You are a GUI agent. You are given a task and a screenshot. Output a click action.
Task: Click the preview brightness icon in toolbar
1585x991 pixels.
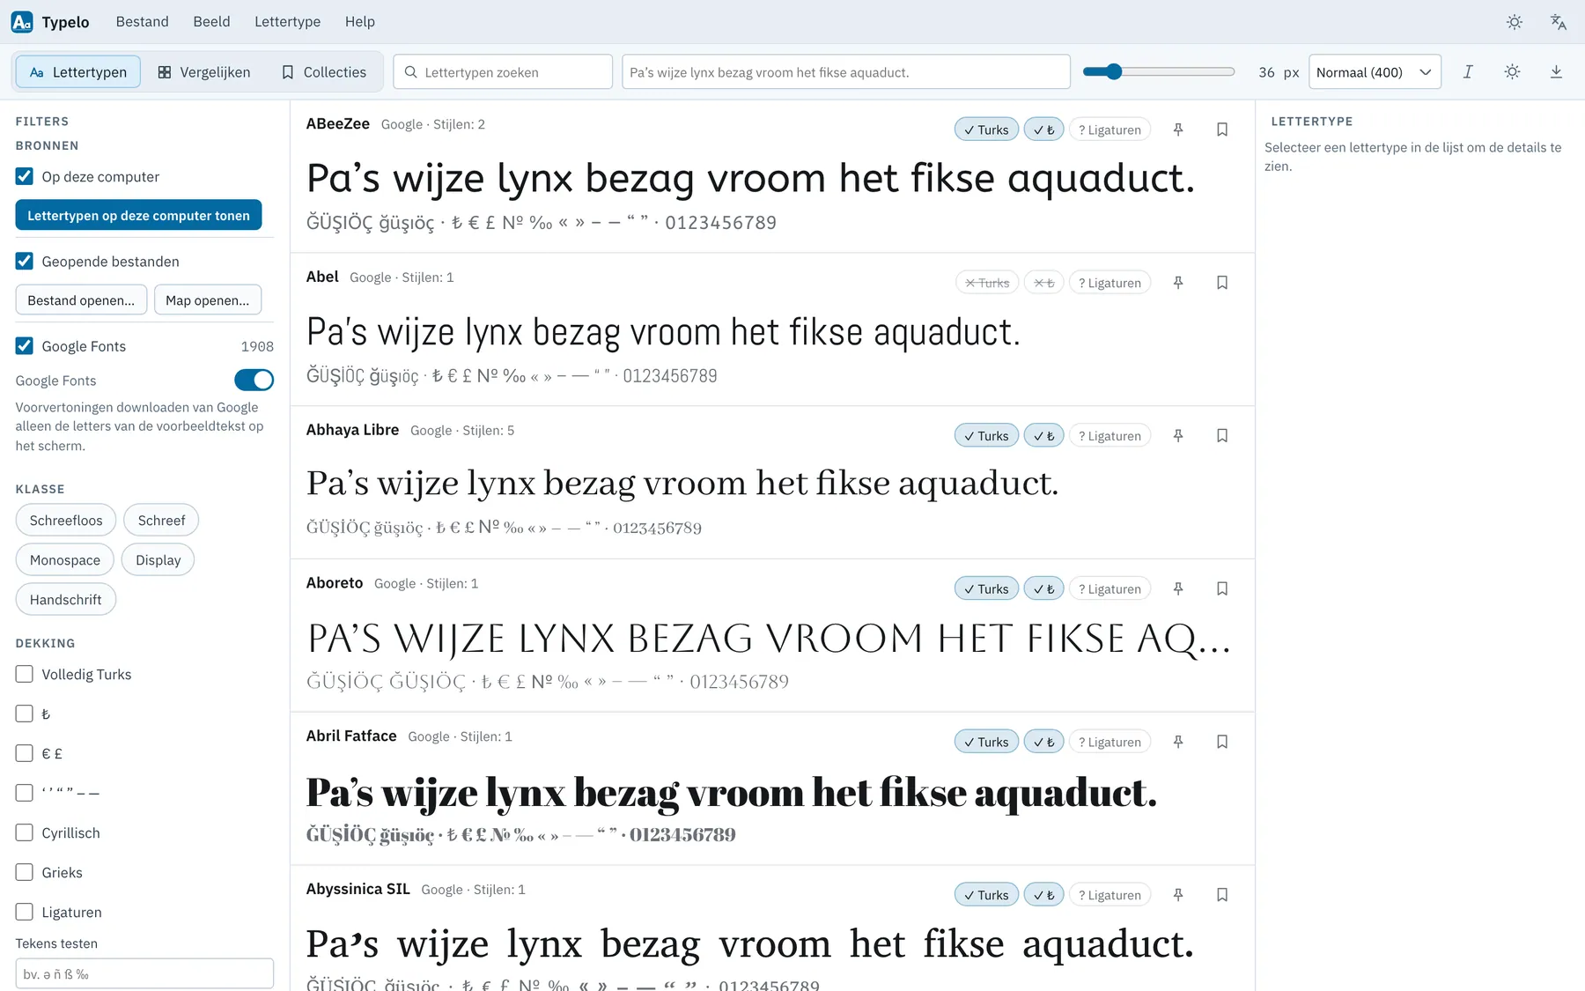coord(1512,72)
